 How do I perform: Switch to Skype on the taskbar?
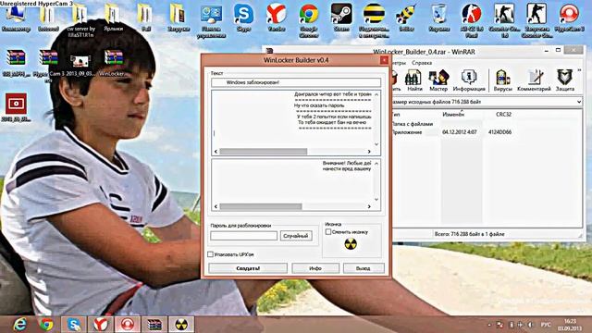(74, 325)
